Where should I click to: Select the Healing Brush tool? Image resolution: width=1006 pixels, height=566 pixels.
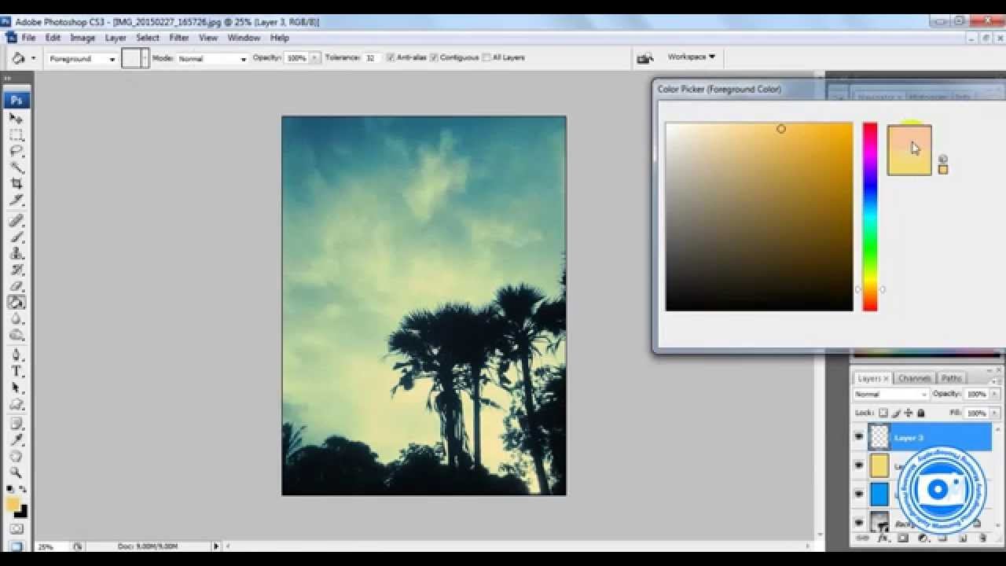(17, 221)
